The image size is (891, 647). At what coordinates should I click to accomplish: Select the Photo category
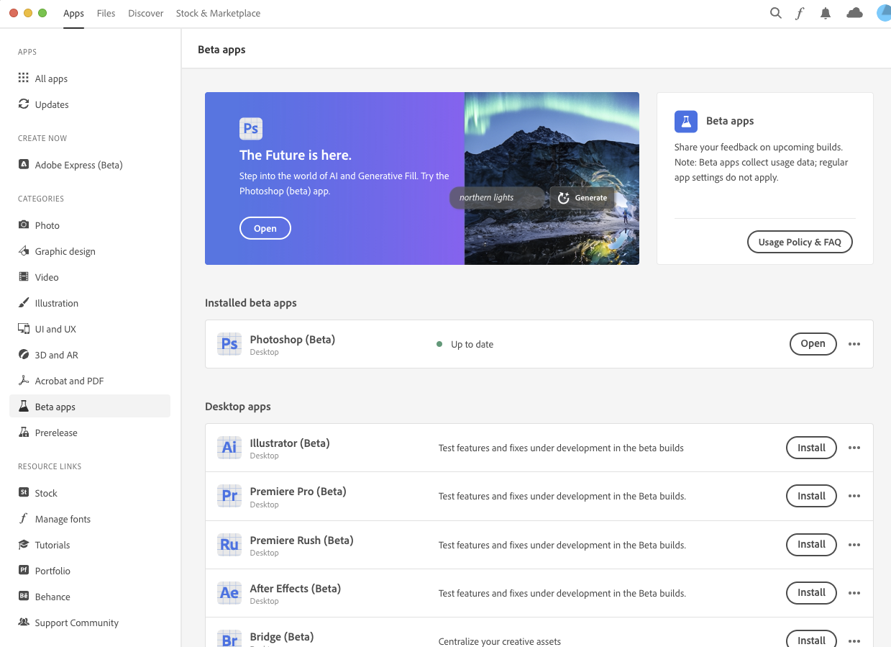90,225
